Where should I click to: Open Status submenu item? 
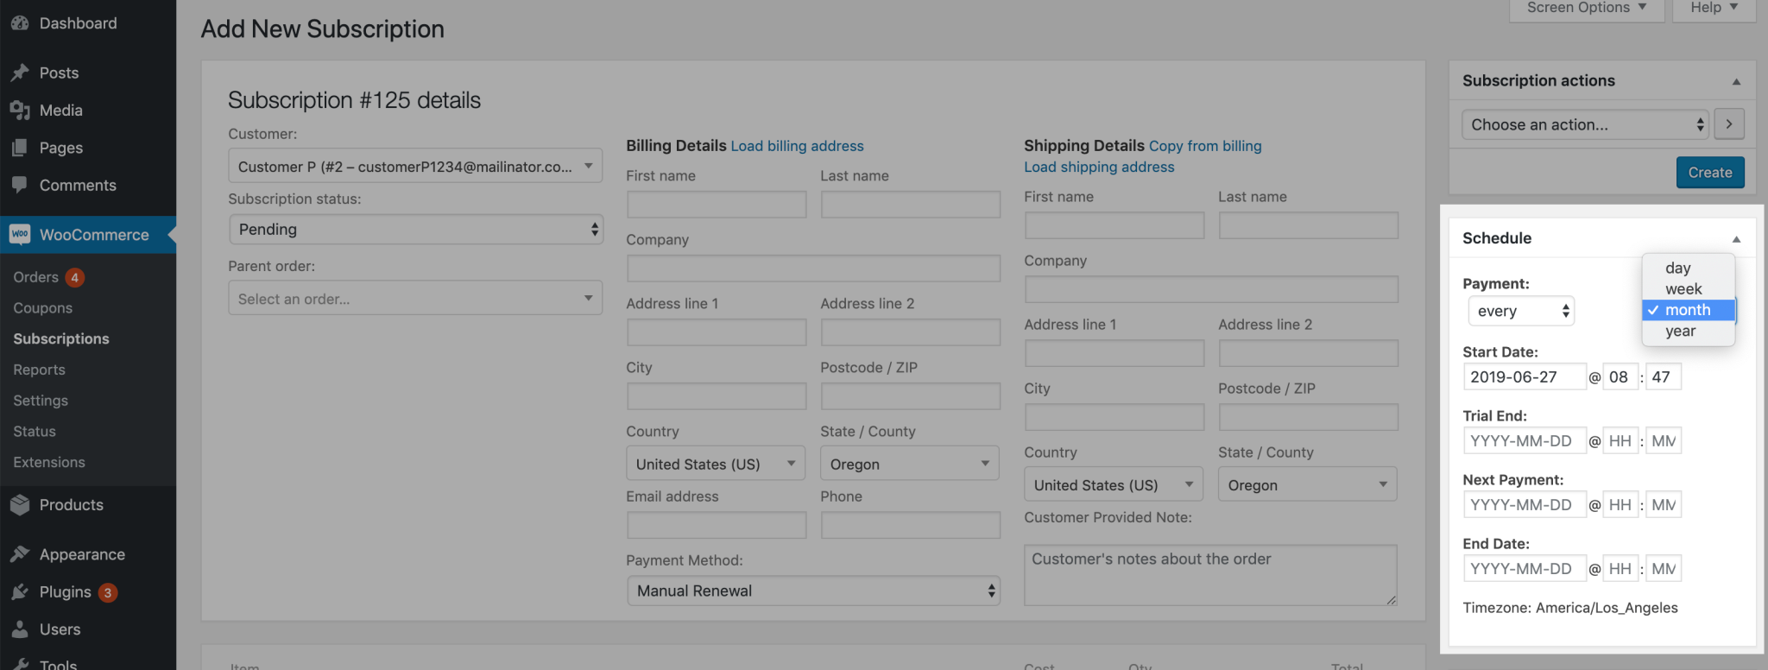[x=35, y=432]
